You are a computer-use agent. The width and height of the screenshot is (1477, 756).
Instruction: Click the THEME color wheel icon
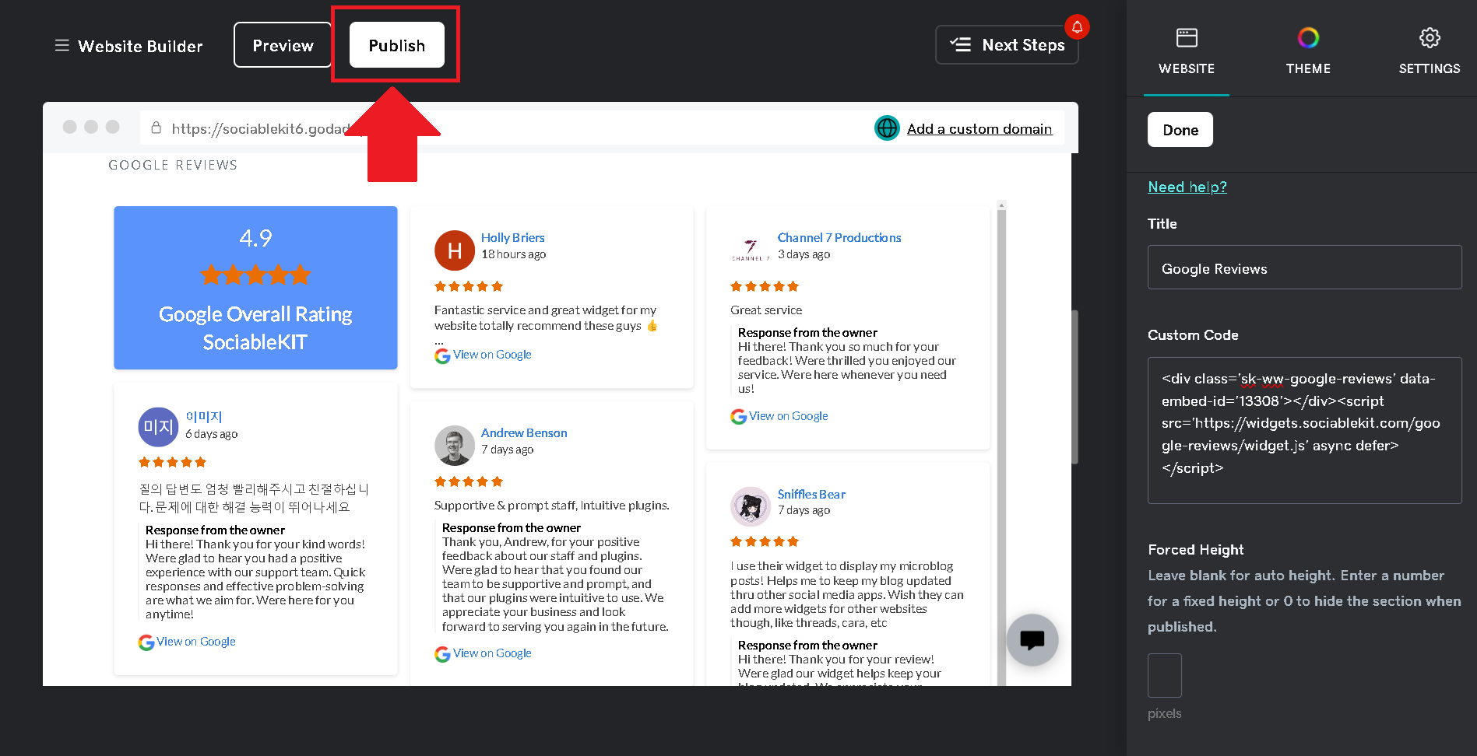pos(1308,37)
